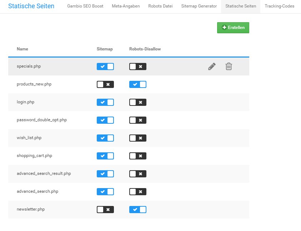Click the pencil edit icon for specials.php
301x231 pixels.
(x=212, y=67)
